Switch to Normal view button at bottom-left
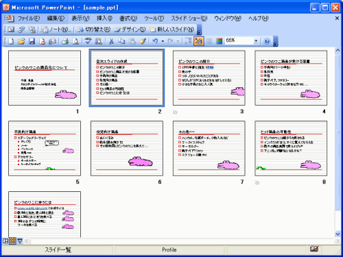The image size is (343, 257). pyautogui.click(x=5, y=241)
